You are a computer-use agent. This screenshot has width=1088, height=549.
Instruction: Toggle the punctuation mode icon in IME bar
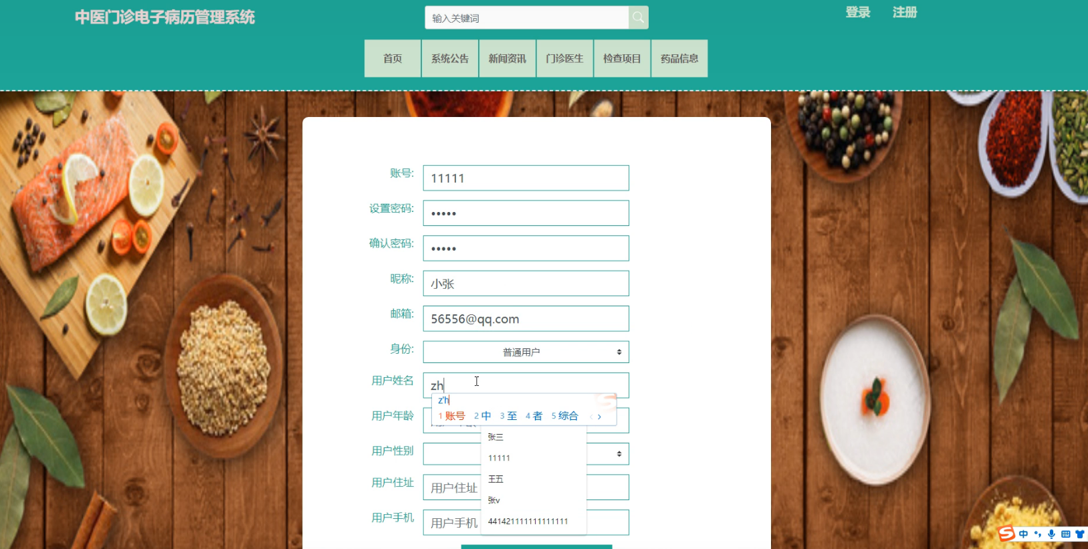pos(1038,534)
